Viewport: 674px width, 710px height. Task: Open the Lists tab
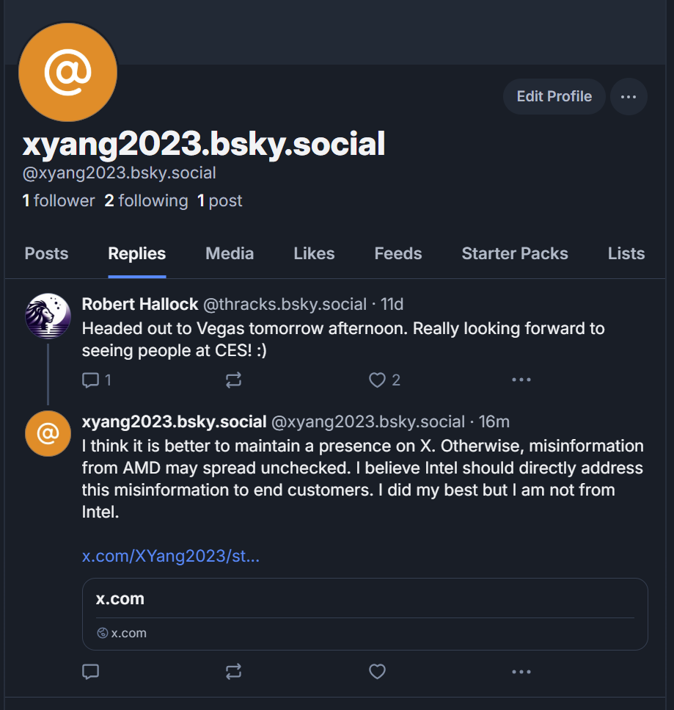click(x=626, y=254)
